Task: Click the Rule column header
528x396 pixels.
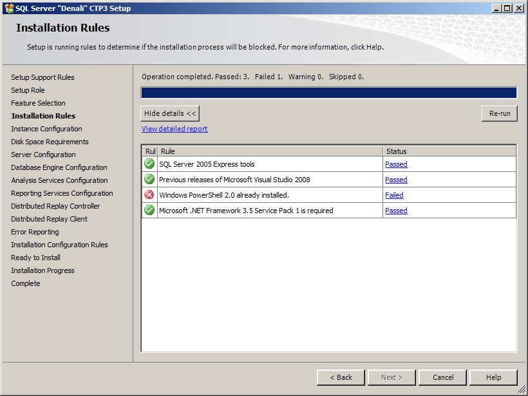Action: [x=270, y=151]
